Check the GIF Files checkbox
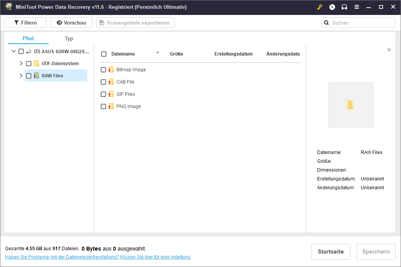 coord(103,94)
